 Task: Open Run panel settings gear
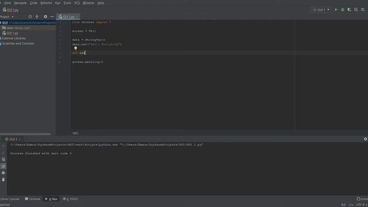point(366,139)
